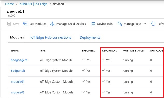Open the Deployments tab
The height and width of the screenshot is (98, 164).
[x=90, y=37]
